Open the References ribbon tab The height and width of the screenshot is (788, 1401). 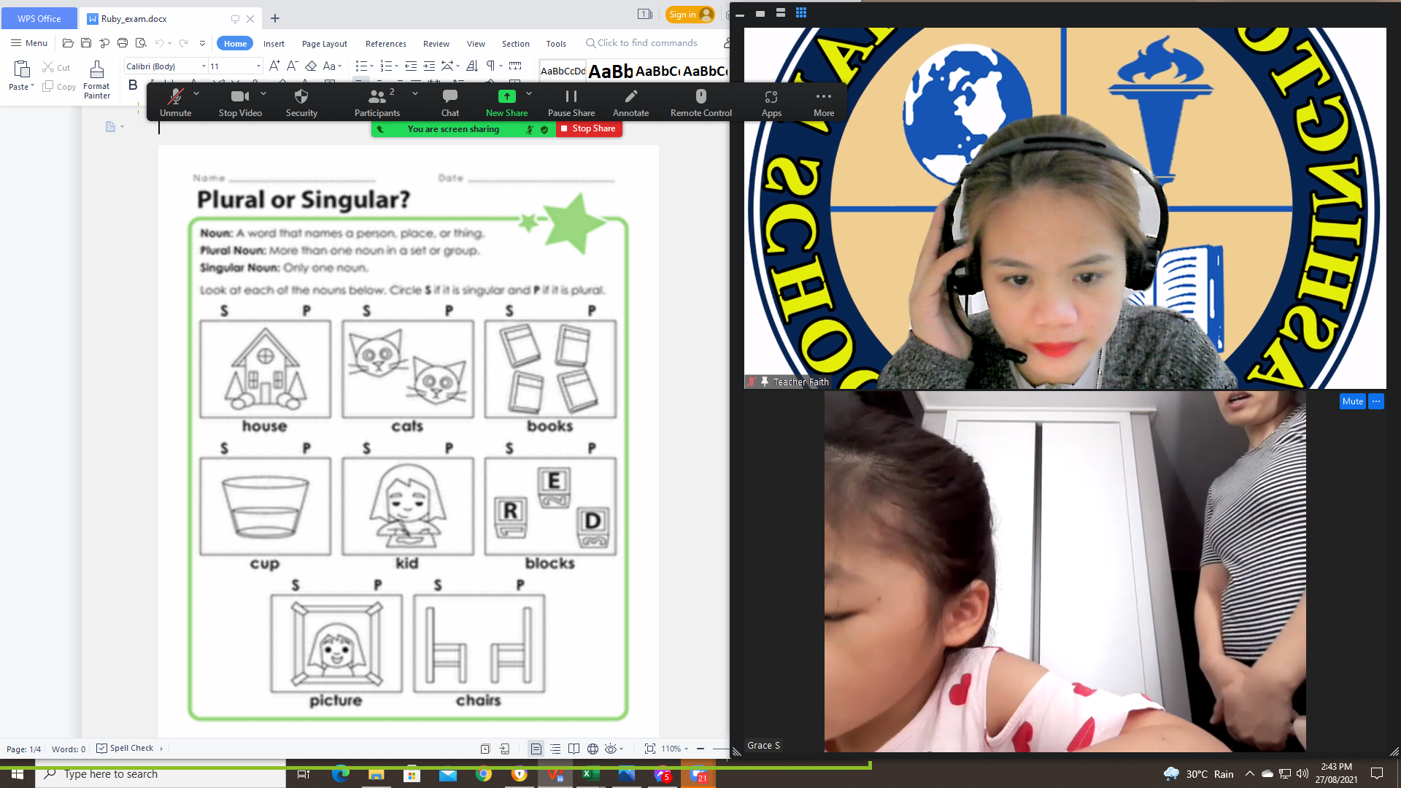[386, 44]
